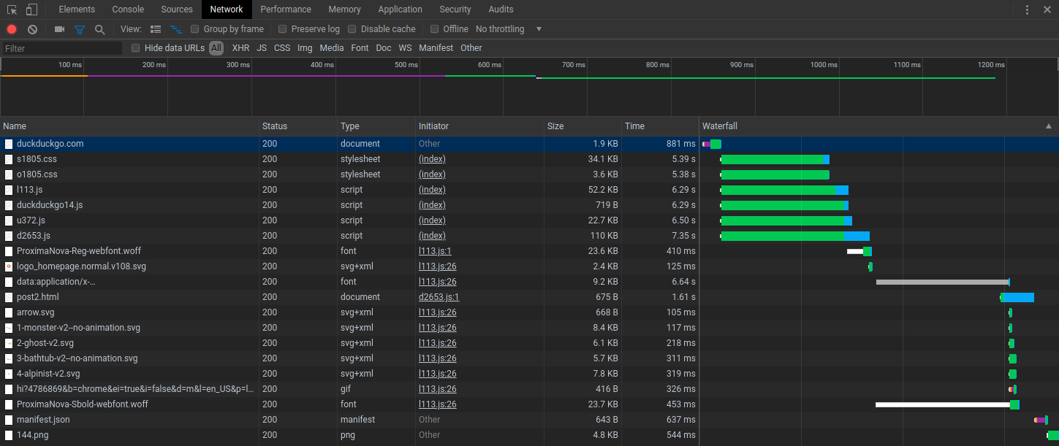Open the Audits tab
The width and height of the screenshot is (1059, 446).
501,9
